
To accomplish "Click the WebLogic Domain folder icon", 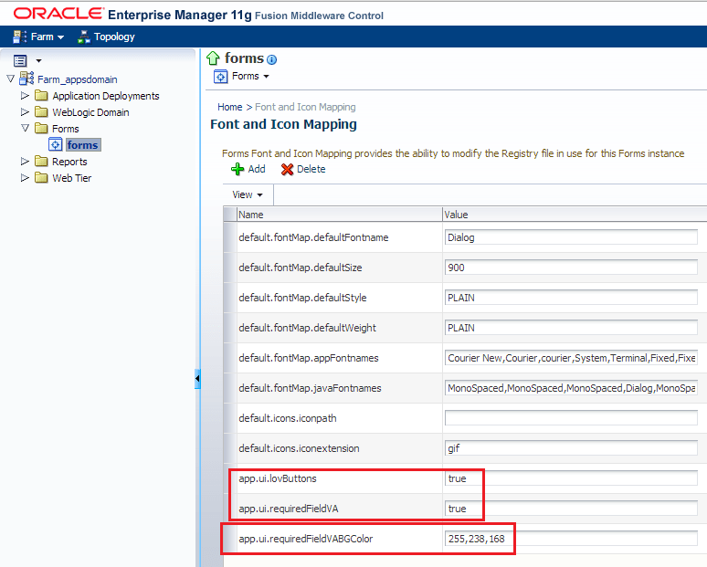I will click(41, 111).
